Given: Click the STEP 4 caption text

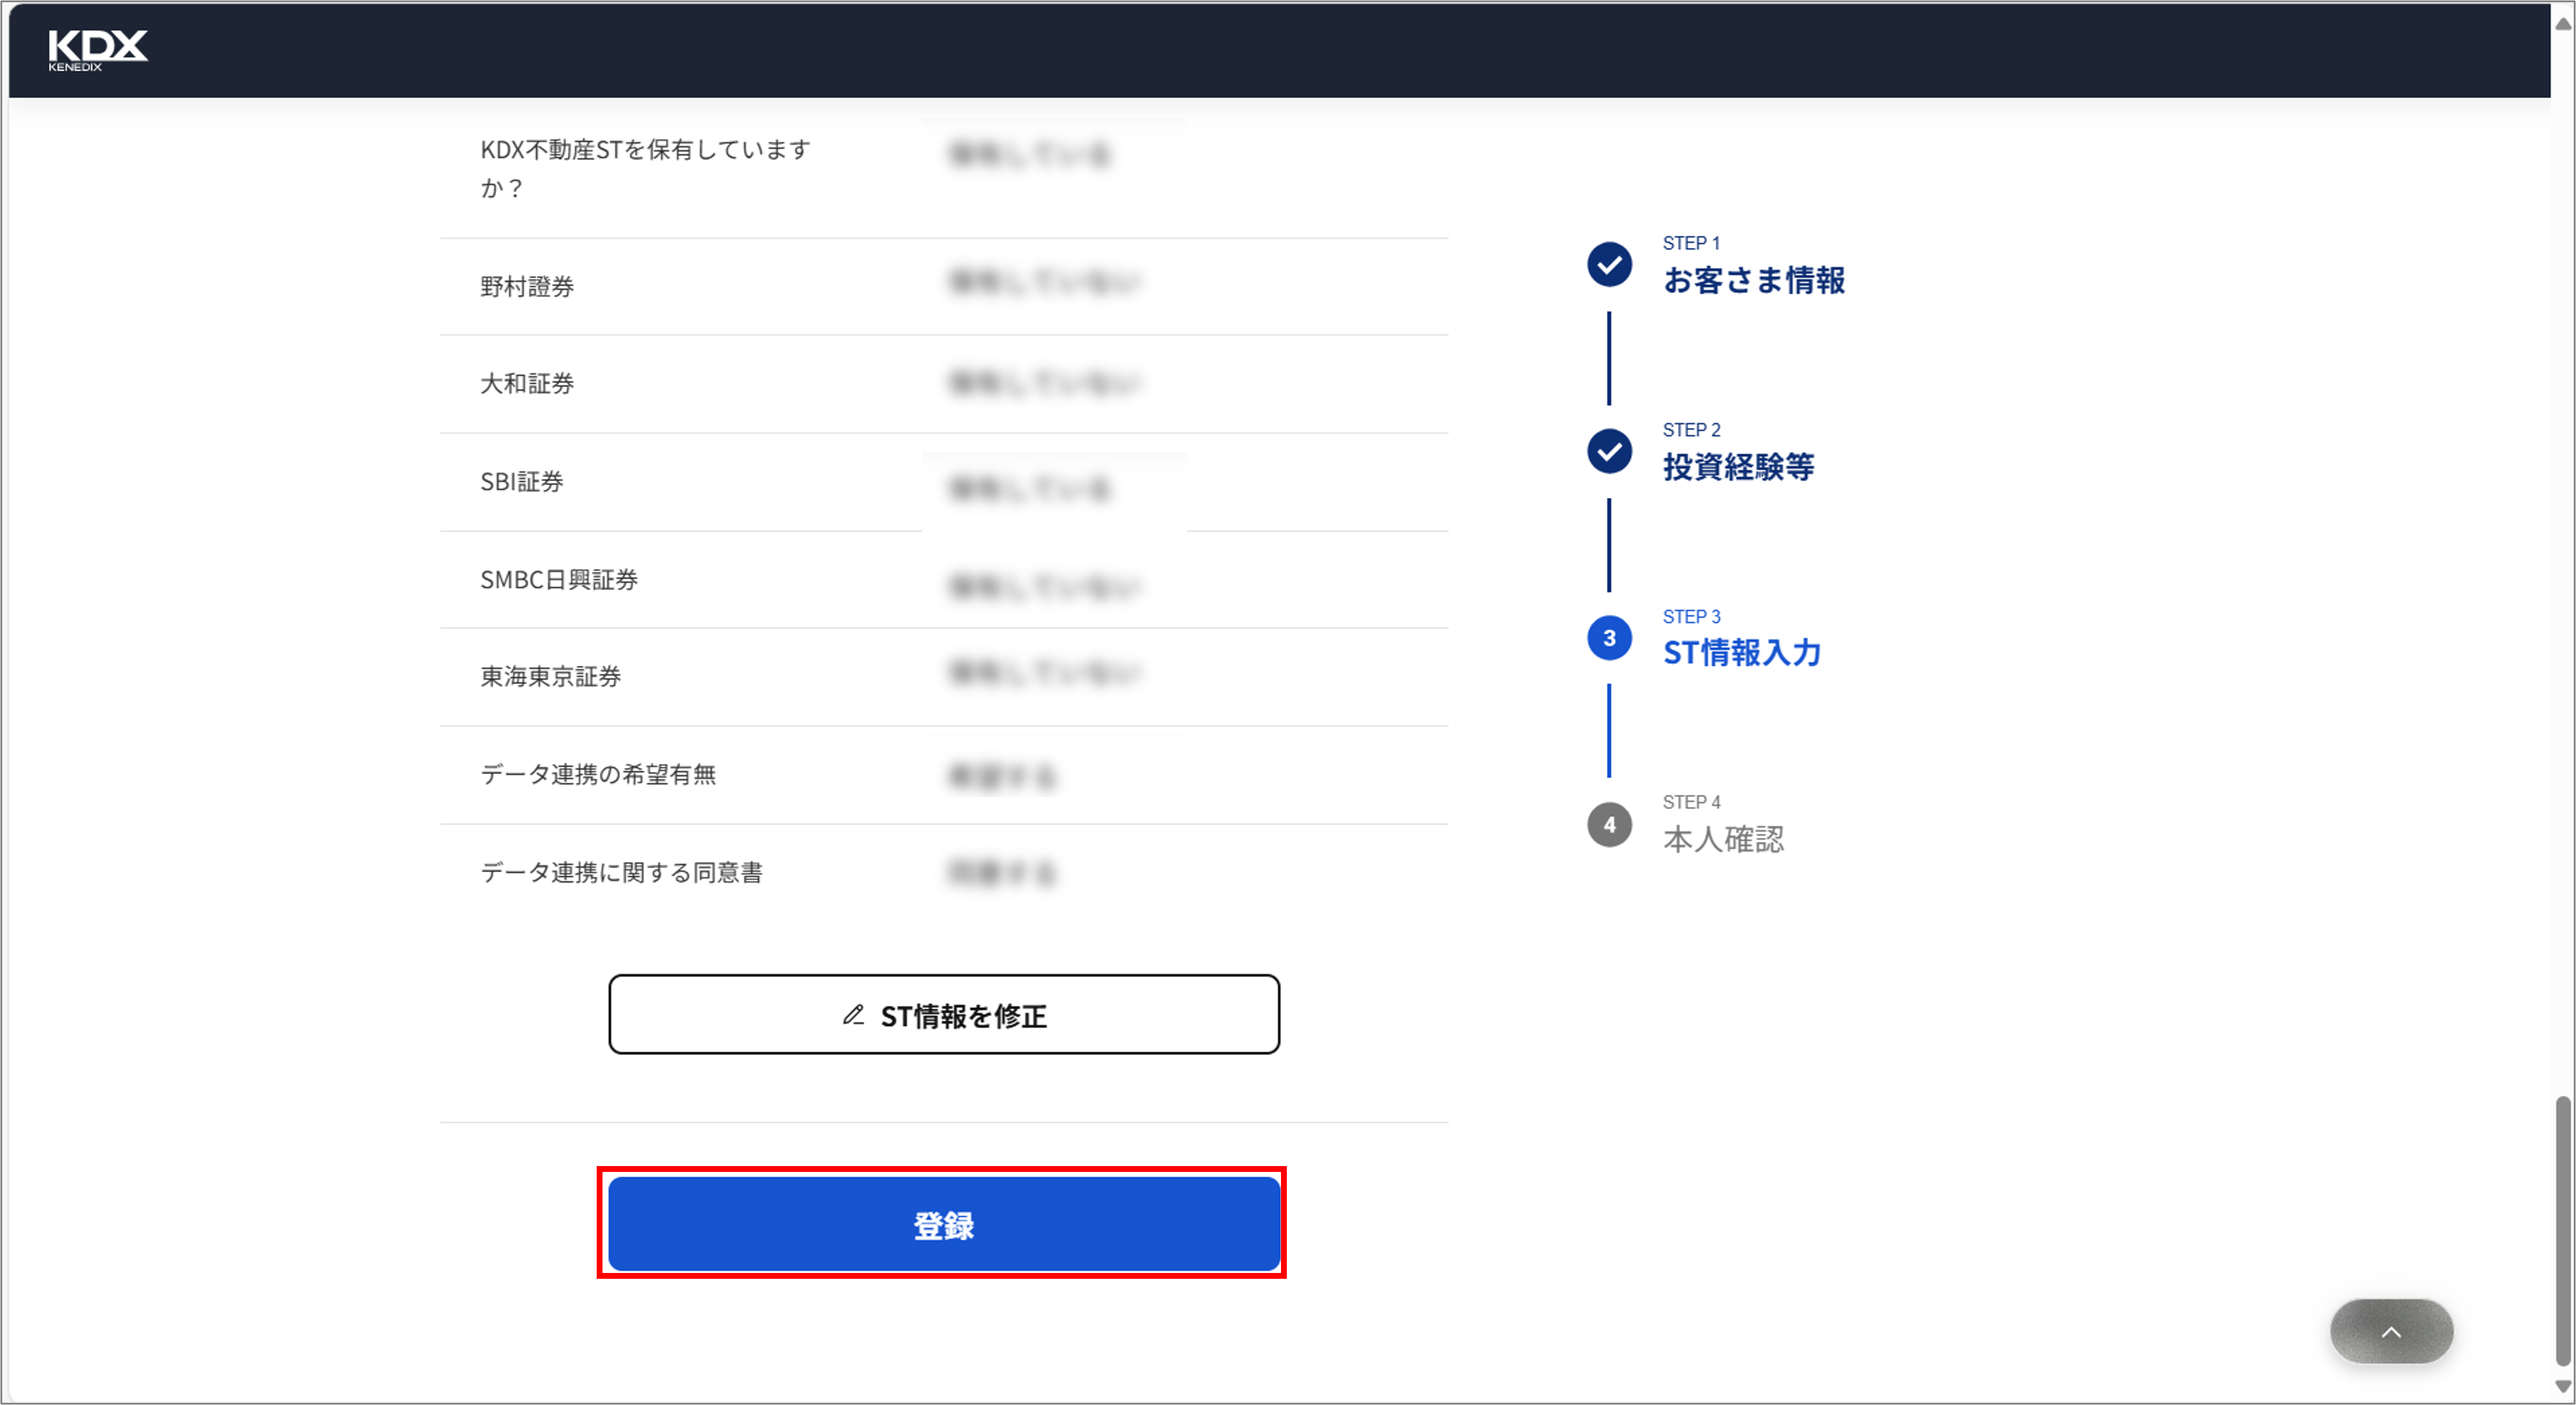Looking at the screenshot, I should (x=1691, y=802).
